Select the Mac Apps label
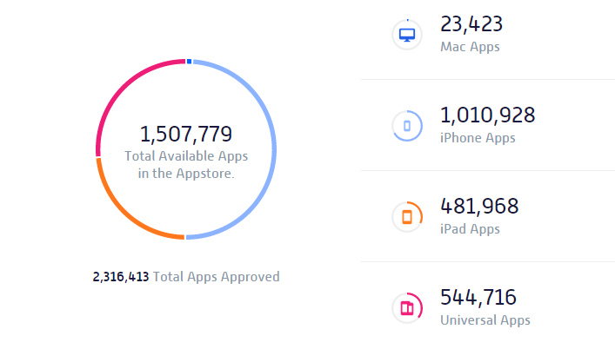The image size is (615, 349). (x=471, y=47)
